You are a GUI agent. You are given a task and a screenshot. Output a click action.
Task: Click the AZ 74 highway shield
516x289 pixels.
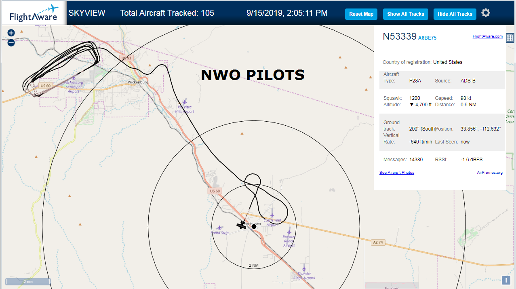377,242
